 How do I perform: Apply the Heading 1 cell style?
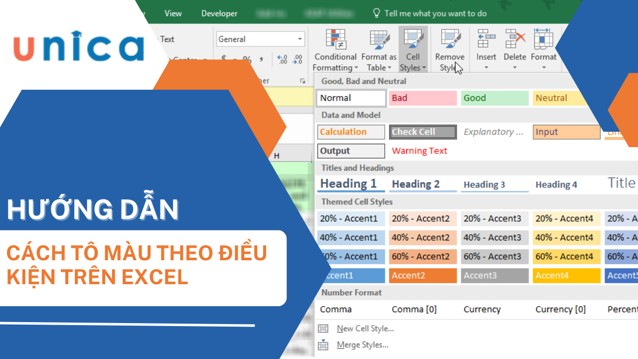tap(351, 184)
